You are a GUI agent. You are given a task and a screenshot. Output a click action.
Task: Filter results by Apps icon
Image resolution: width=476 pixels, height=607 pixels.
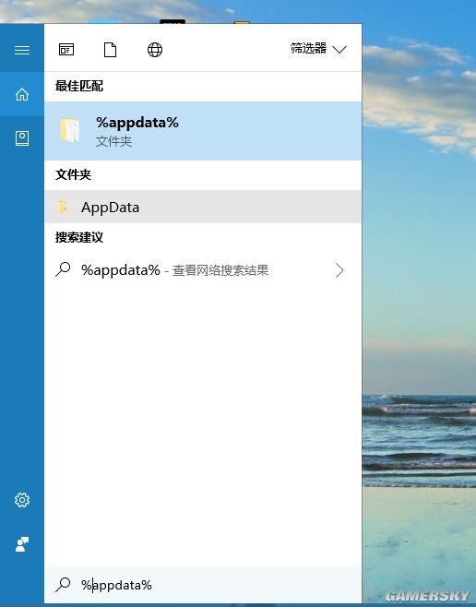coord(66,50)
